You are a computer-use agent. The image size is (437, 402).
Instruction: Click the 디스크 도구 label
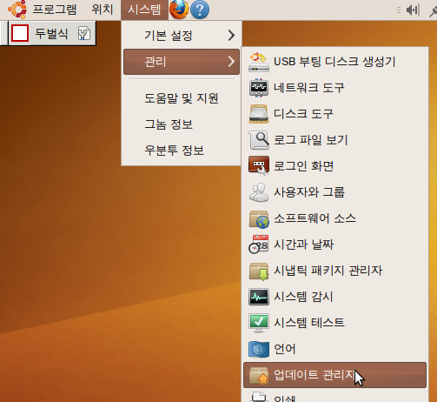(303, 114)
